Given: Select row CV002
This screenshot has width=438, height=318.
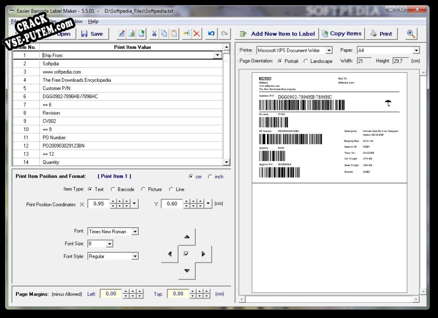Looking at the screenshot, I should tap(117, 121).
